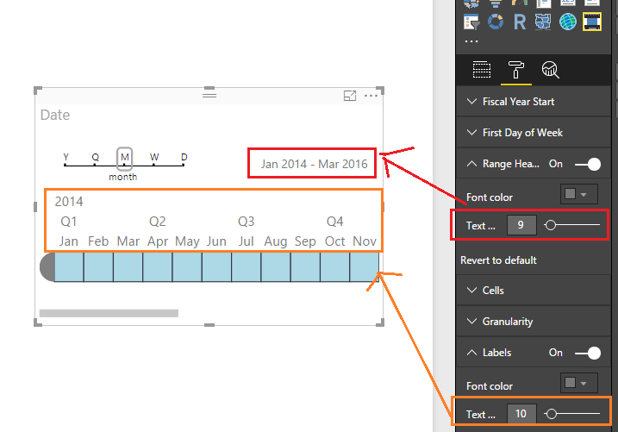Click the horizontal scrollbar in the timeline visual

click(x=109, y=313)
